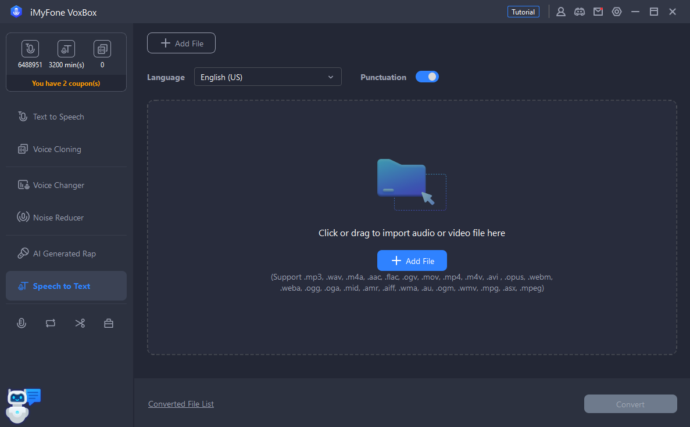Switch to the Voice Changer tool
Viewport: 690px width, 427px height.
point(58,185)
